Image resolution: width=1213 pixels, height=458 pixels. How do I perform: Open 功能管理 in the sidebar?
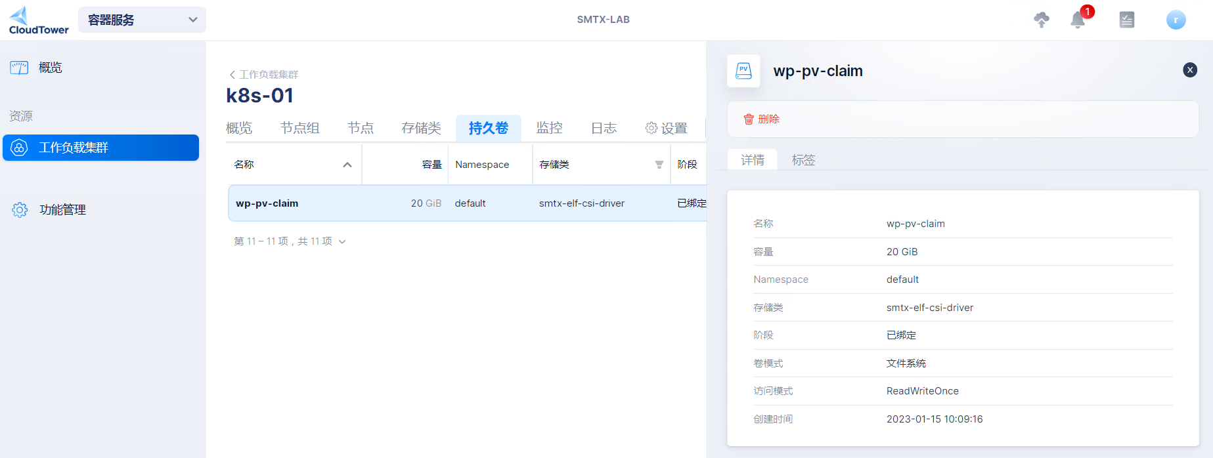click(x=62, y=210)
